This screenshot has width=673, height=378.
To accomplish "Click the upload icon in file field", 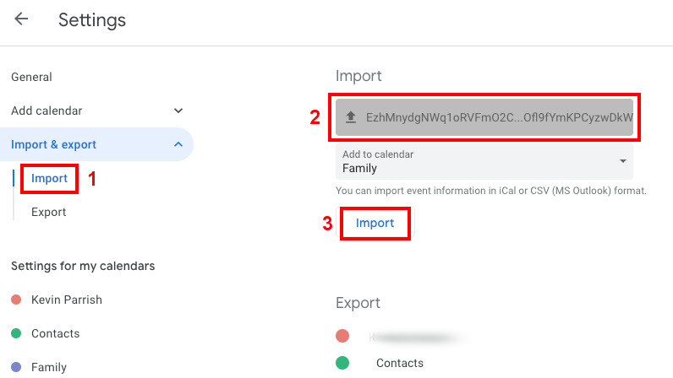I will tap(350, 118).
